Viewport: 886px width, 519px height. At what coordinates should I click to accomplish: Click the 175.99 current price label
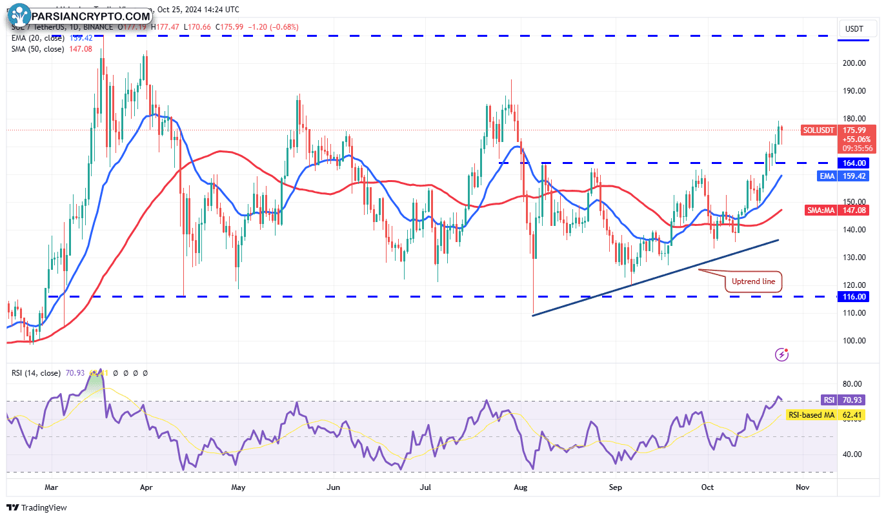coord(856,129)
